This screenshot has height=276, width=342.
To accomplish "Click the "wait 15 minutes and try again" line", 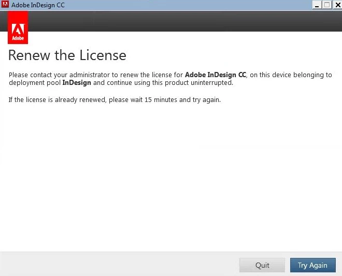I will coord(115,100).
